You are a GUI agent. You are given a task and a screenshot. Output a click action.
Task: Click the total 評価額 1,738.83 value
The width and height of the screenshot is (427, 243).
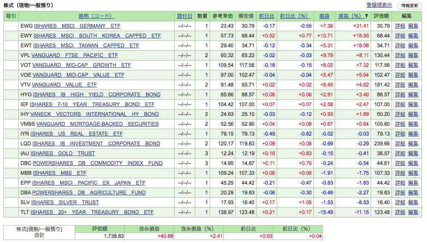pyautogui.click(x=114, y=236)
